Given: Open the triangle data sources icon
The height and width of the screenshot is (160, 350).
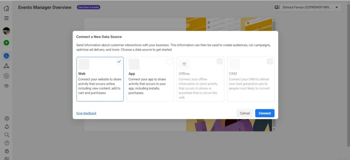Looking at the screenshot, I should [6, 66].
